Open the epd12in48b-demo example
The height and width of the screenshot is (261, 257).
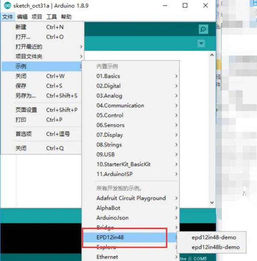[212, 247]
